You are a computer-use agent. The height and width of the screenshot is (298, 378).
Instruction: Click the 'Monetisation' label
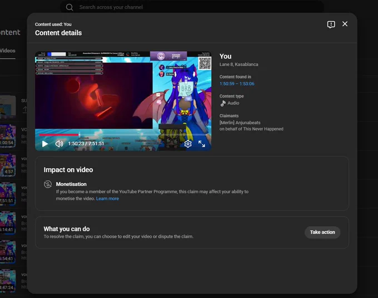pos(71,184)
